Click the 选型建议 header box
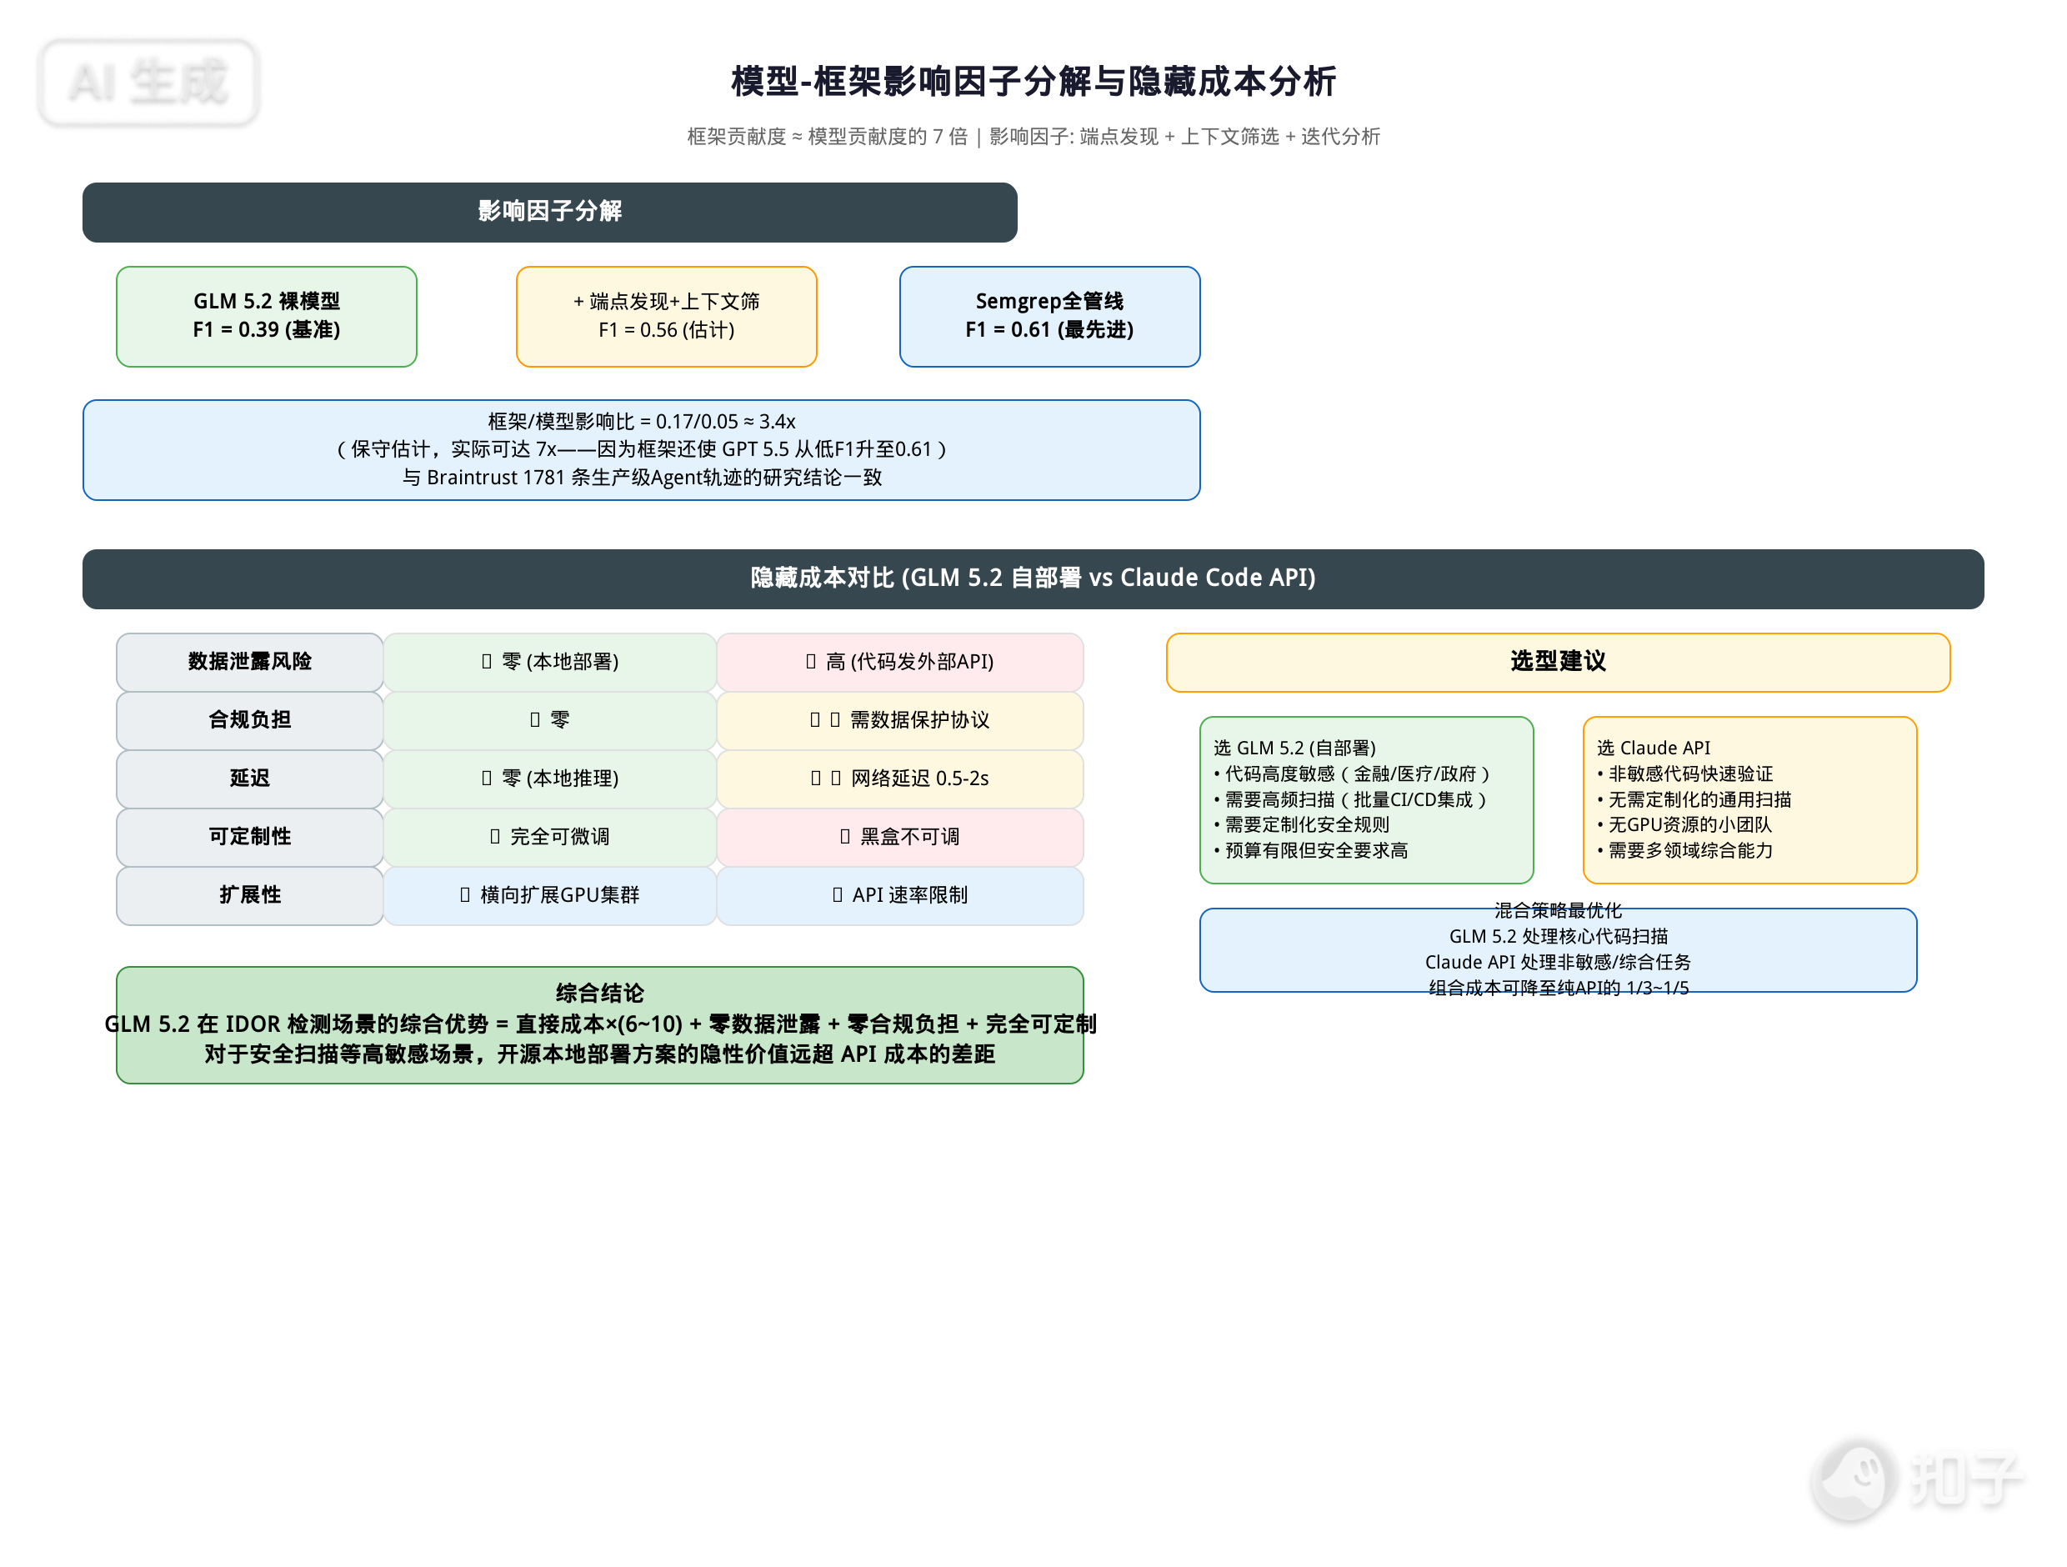This screenshot has height=1567, width=2067. (1558, 662)
